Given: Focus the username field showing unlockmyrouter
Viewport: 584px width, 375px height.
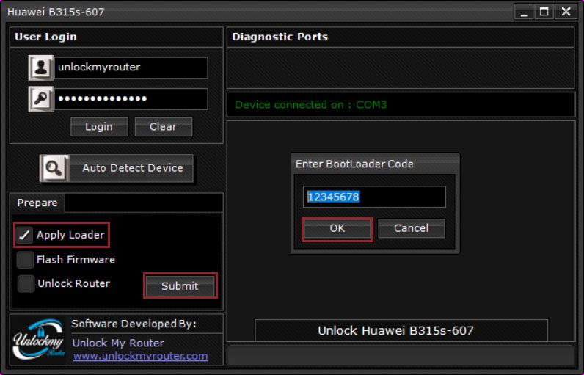Looking at the screenshot, I should pos(131,68).
